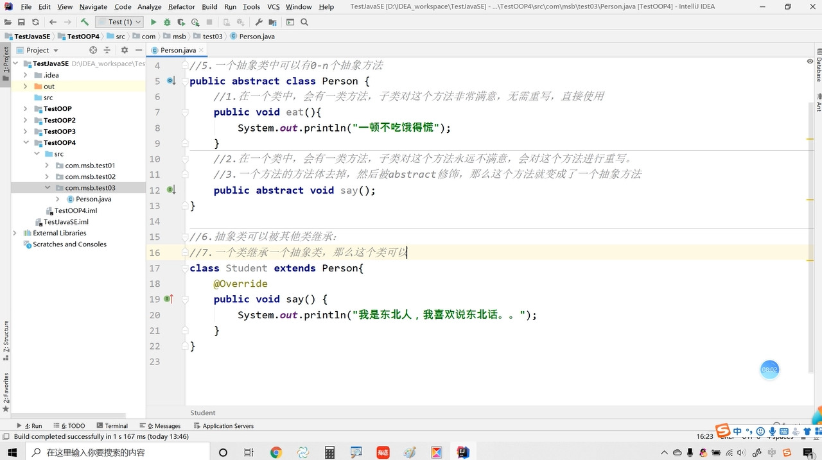Click the Student breadcrumb below editor

point(203,413)
